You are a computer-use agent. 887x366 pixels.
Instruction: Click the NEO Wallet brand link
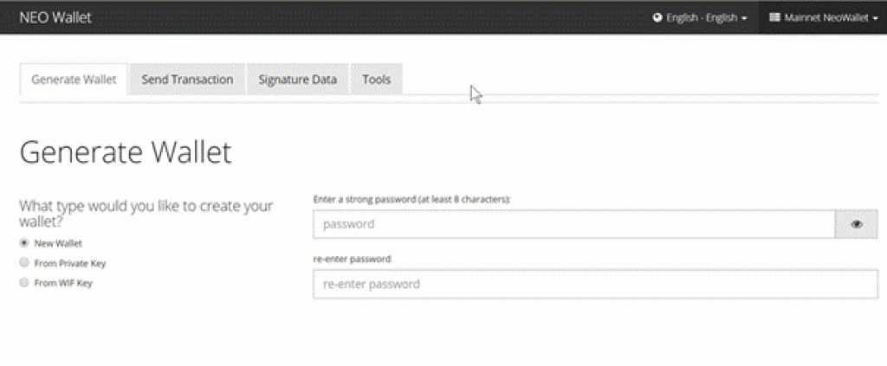pyautogui.click(x=55, y=17)
